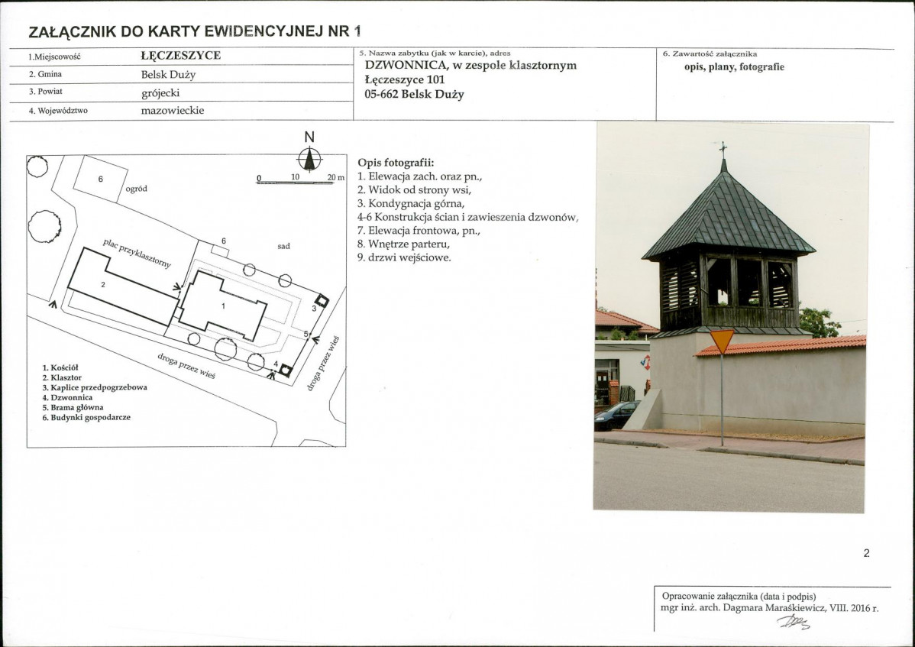Click legend entry 3. Kaplice przedpogrzebowa
This screenshot has width=915, height=647.
pos(95,387)
